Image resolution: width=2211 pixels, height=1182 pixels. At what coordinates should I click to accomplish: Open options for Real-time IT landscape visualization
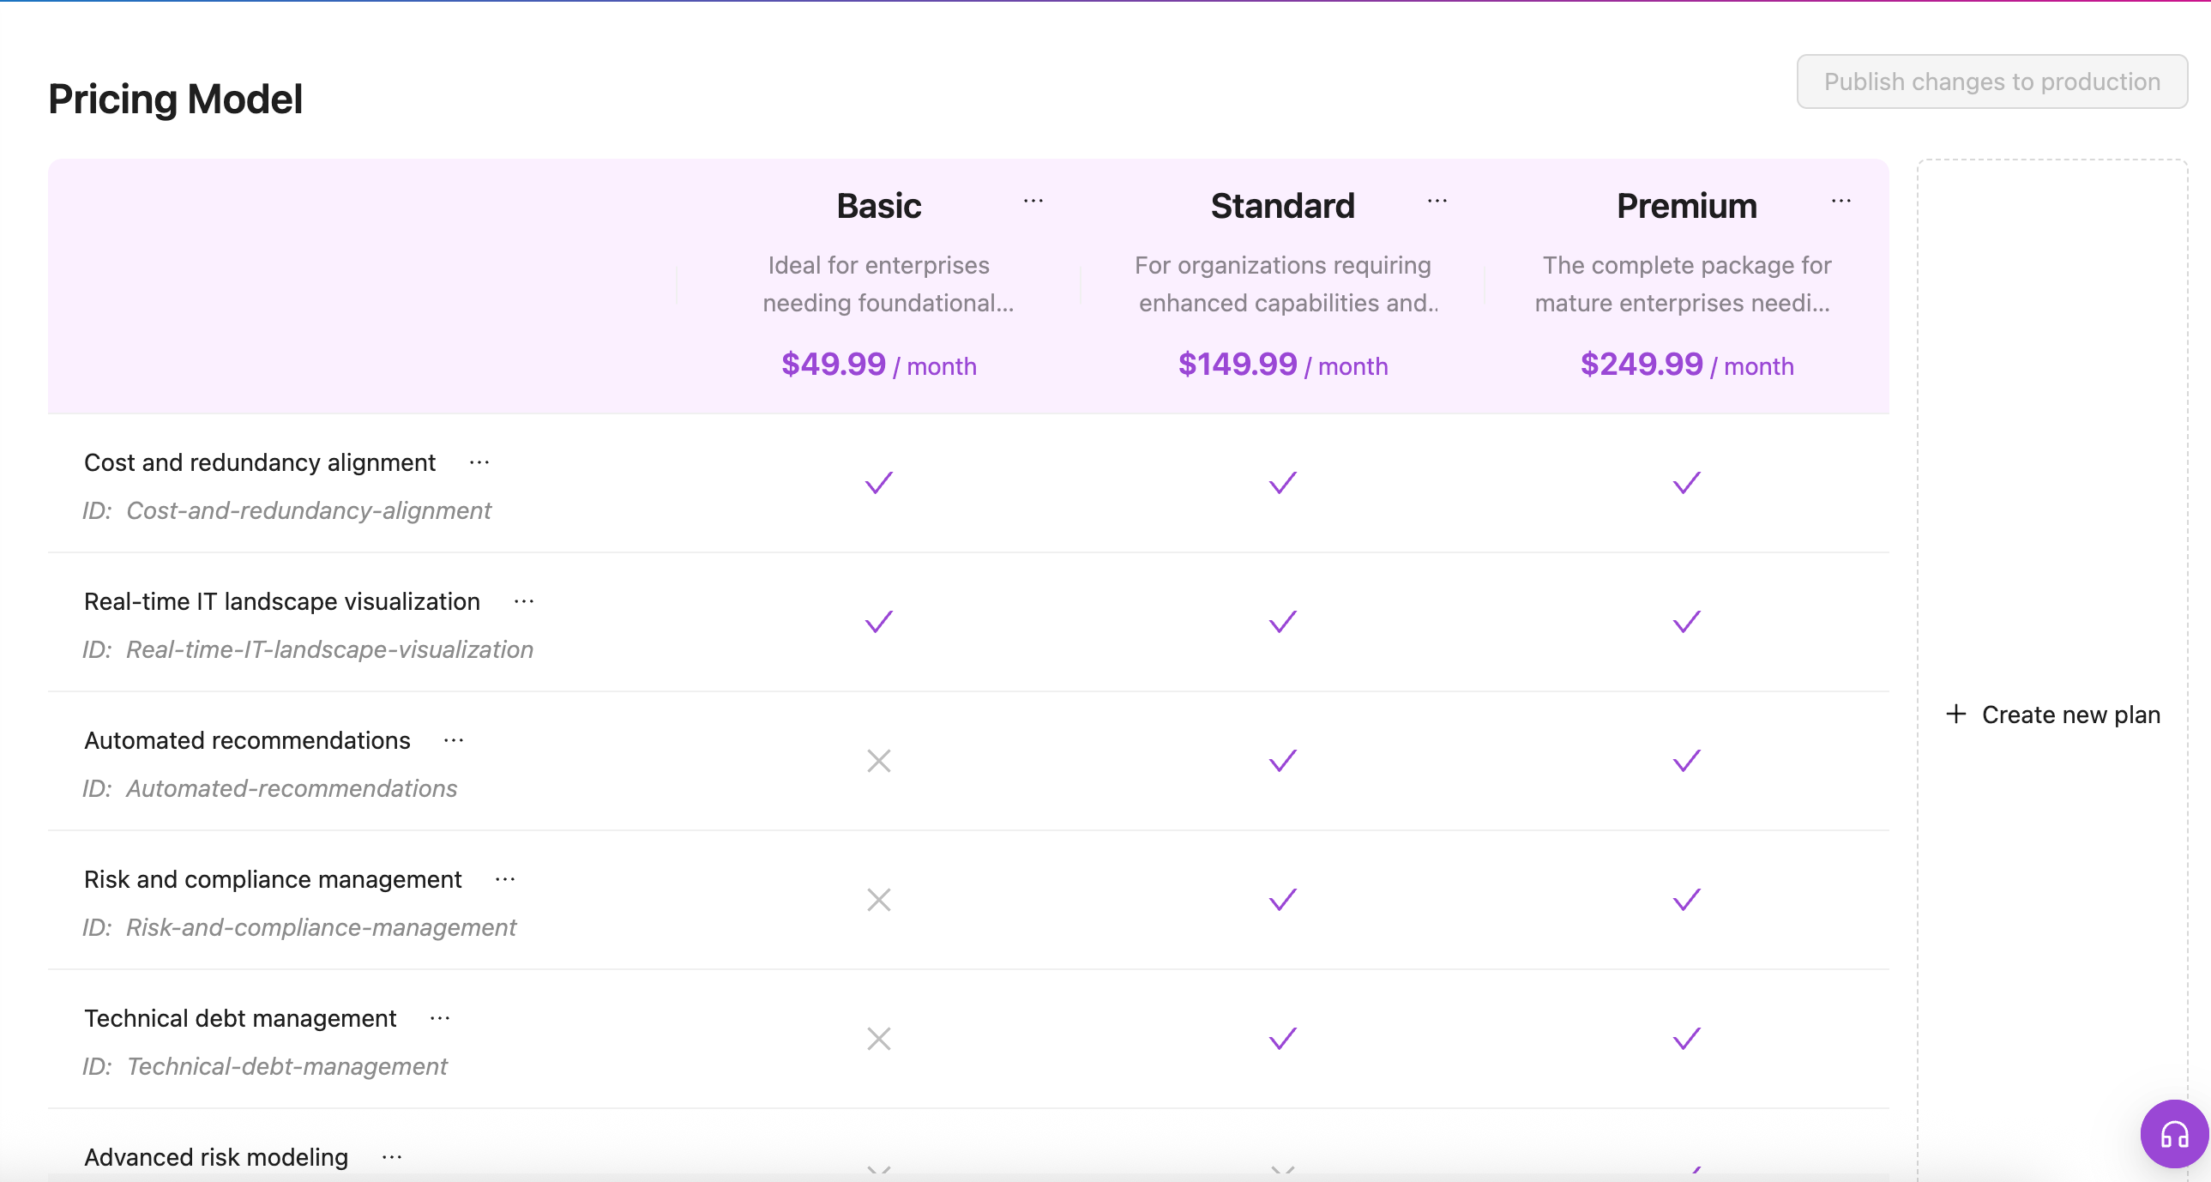pos(523,603)
